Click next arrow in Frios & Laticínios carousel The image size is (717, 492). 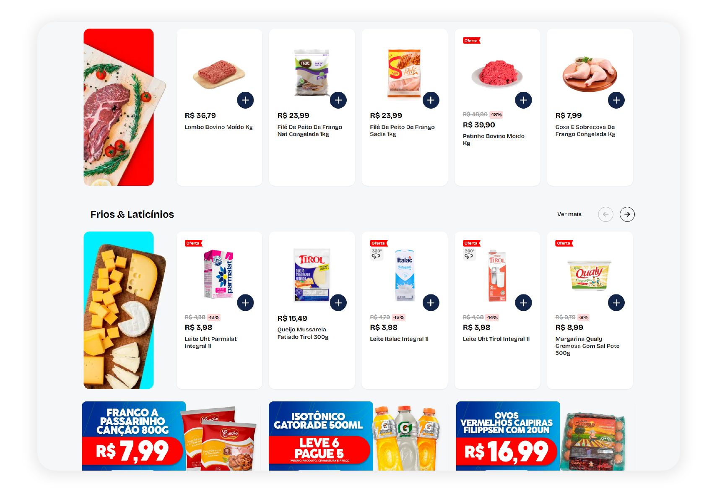pos(627,214)
